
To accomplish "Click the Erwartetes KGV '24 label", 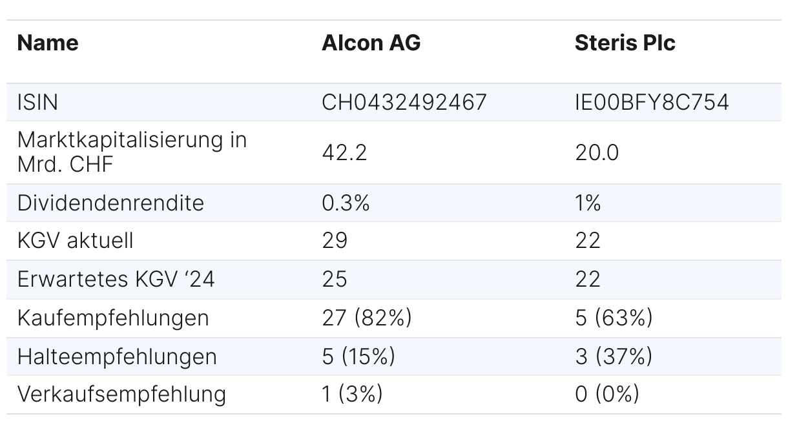I will (116, 279).
